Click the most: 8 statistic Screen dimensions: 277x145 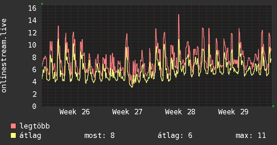point(100,136)
